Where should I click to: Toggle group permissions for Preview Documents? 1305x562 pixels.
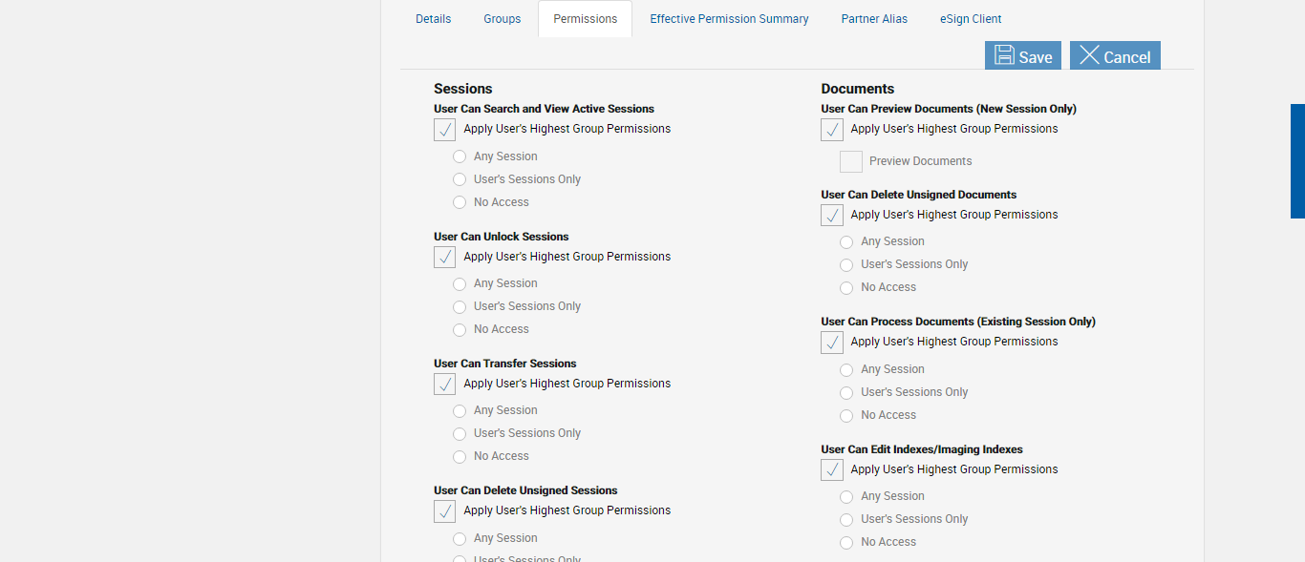pos(832,130)
